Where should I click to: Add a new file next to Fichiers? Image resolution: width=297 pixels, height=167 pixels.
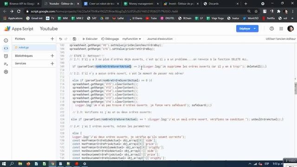[x=52, y=39]
